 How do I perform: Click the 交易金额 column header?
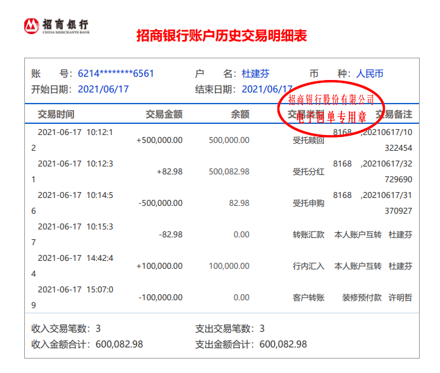pos(163,115)
